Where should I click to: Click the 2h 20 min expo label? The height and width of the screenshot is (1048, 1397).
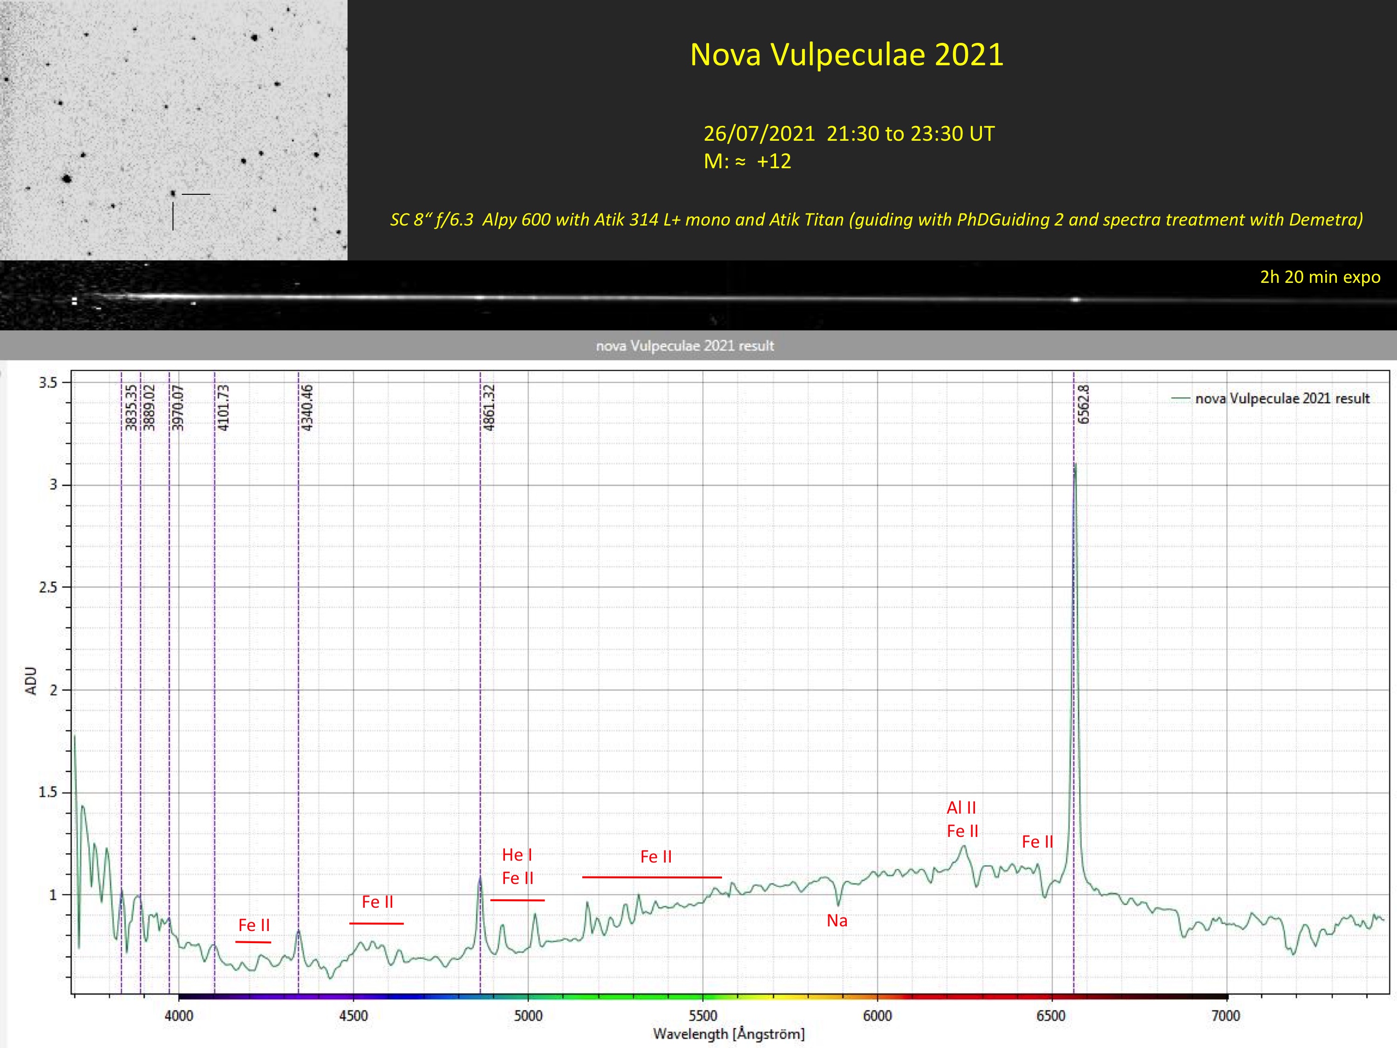tap(1320, 277)
